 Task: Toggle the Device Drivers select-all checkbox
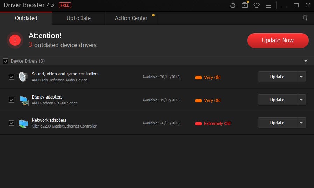tap(6, 61)
